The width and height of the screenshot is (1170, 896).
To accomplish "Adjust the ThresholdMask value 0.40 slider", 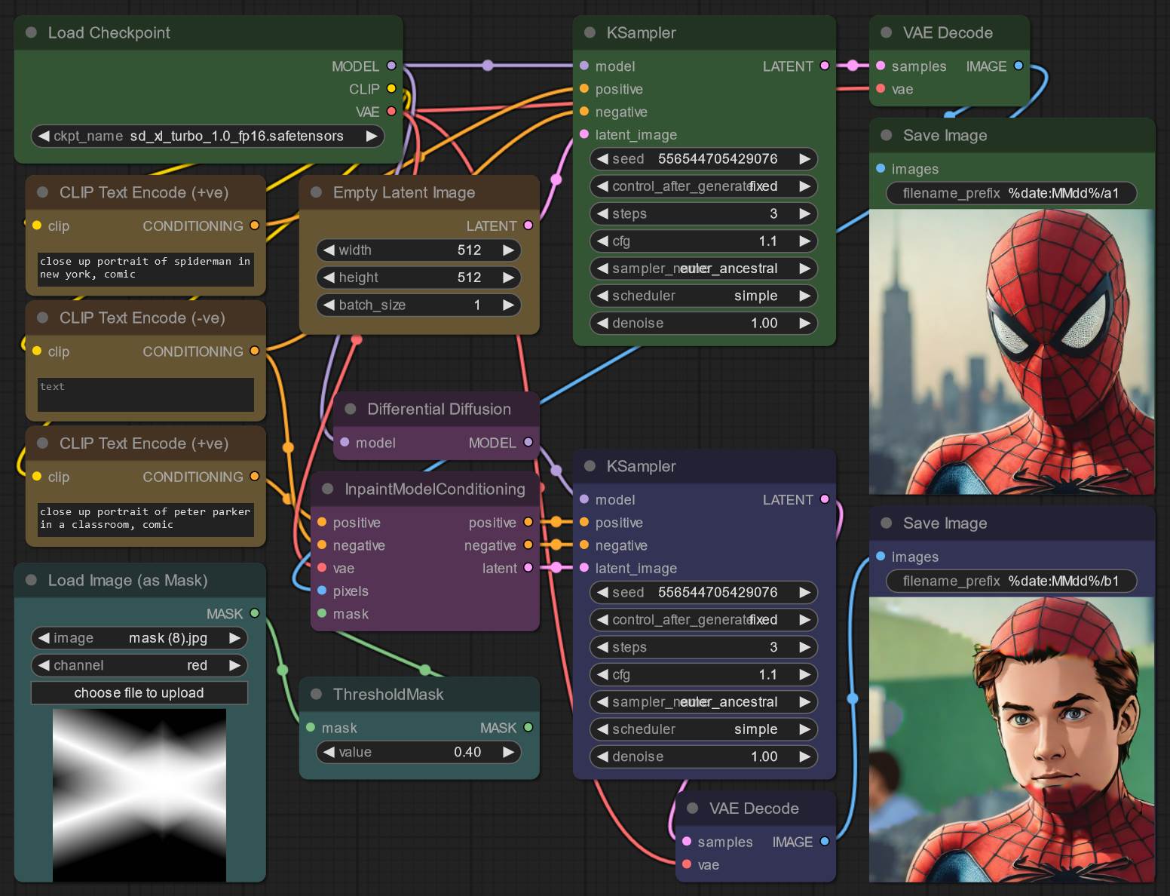I will click(418, 752).
